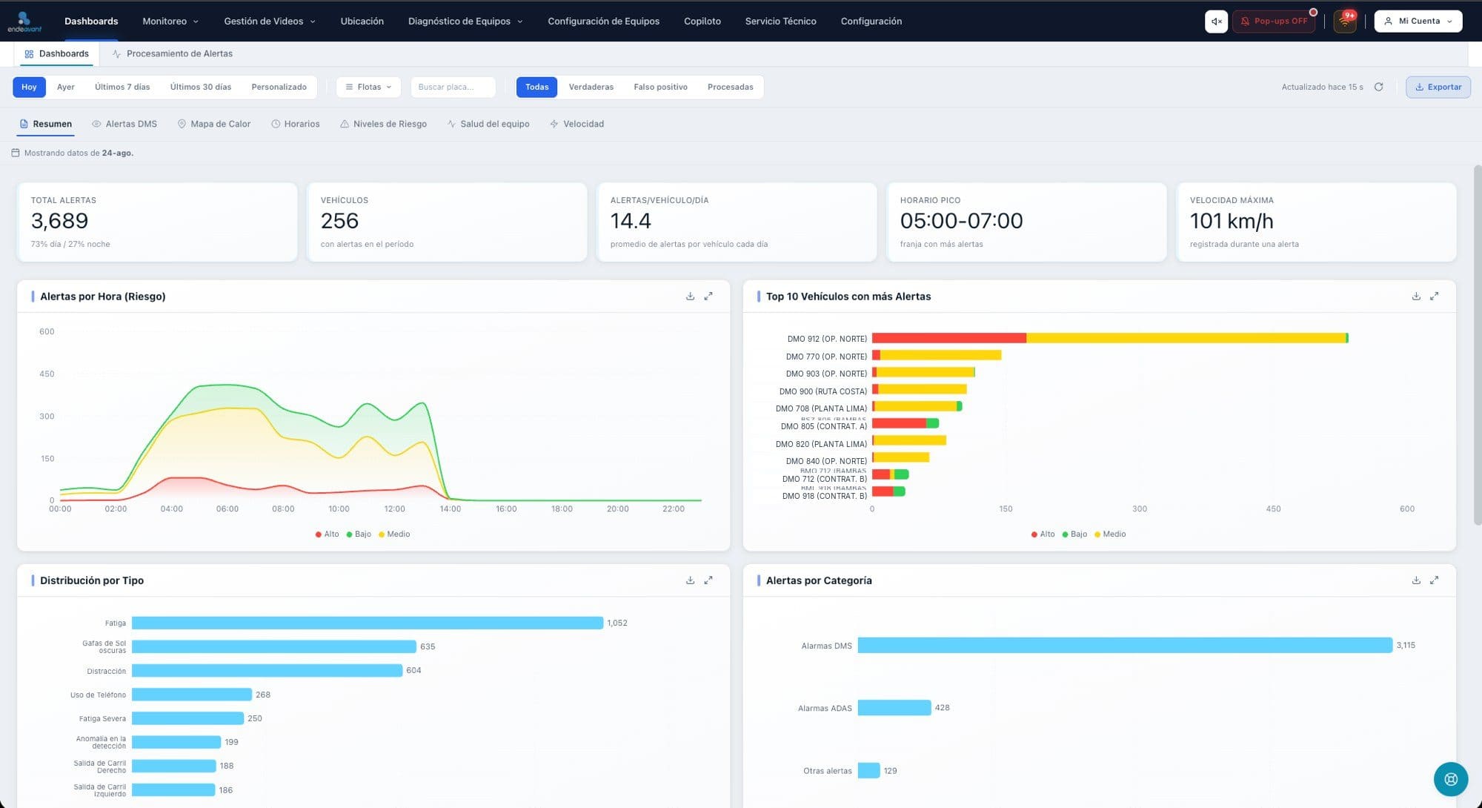1482x808 pixels.
Task: Click the Buscar placa search field
Action: (453, 87)
